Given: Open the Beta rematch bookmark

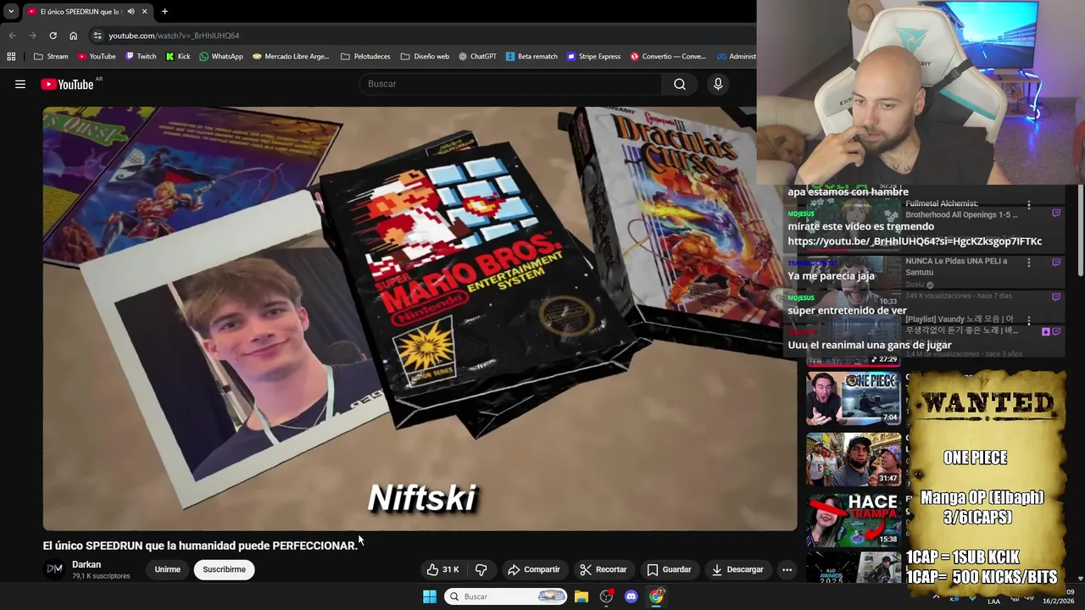Looking at the screenshot, I should click(531, 57).
